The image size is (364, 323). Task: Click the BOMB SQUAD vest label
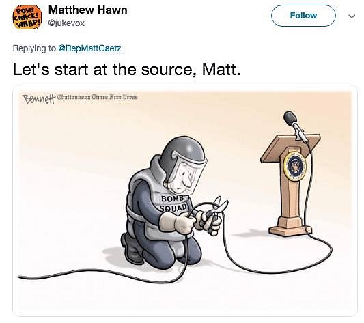point(174,203)
